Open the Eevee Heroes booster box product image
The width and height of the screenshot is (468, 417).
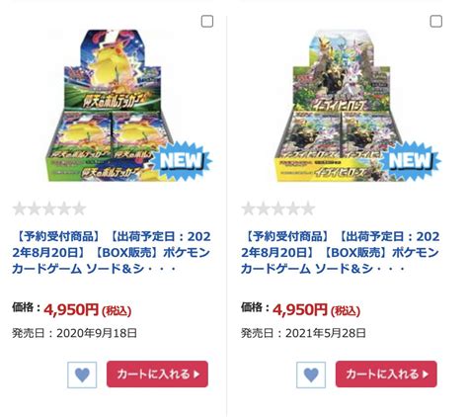point(357,106)
